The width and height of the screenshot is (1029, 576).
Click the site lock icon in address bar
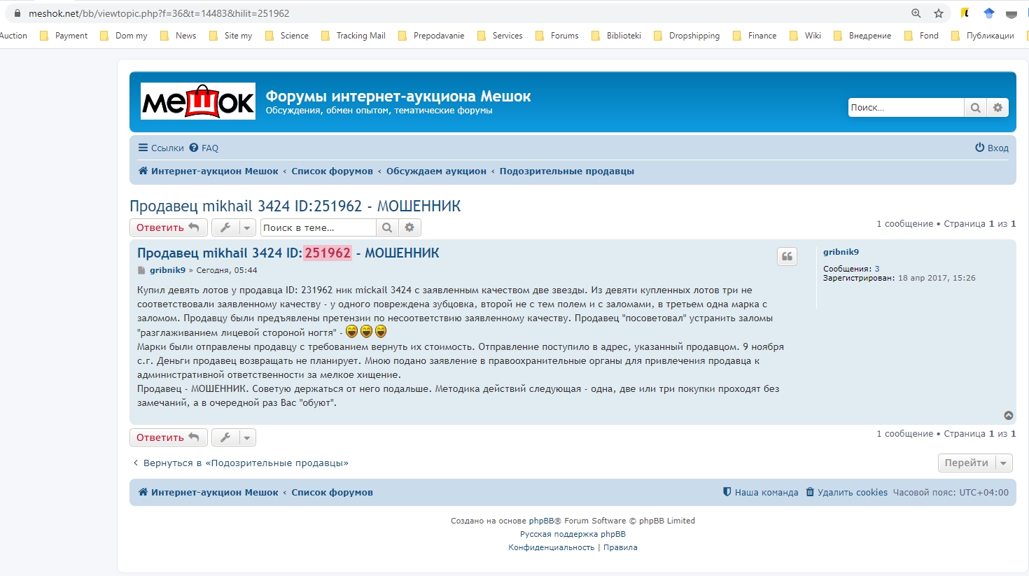point(17,13)
